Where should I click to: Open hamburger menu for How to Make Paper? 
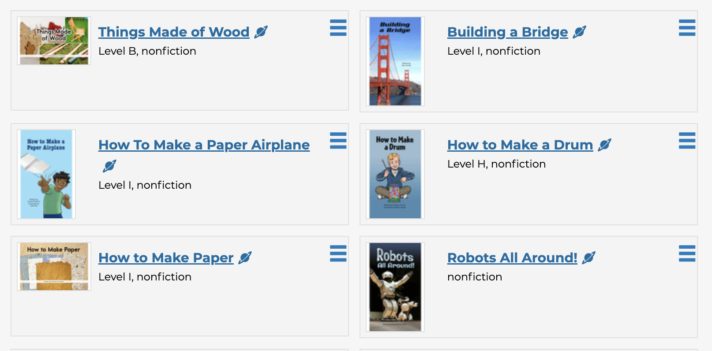[x=338, y=254]
